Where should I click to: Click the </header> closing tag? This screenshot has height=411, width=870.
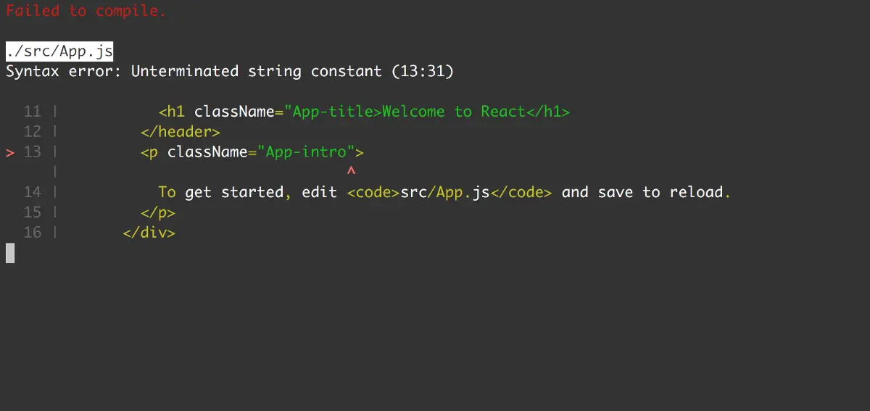pos(181,132)
